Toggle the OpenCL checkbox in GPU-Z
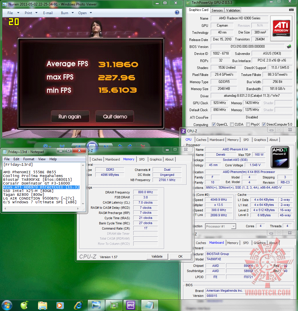 click(x=214, y=124)
